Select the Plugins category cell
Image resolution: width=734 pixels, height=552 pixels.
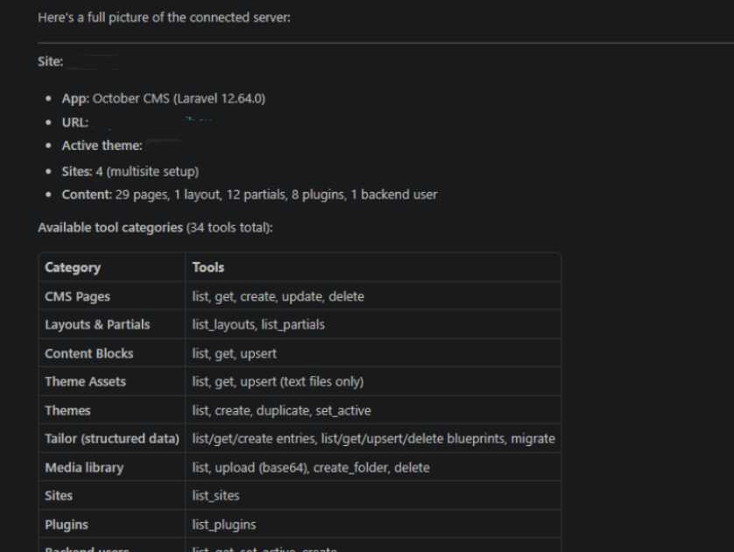pos(67,525)
